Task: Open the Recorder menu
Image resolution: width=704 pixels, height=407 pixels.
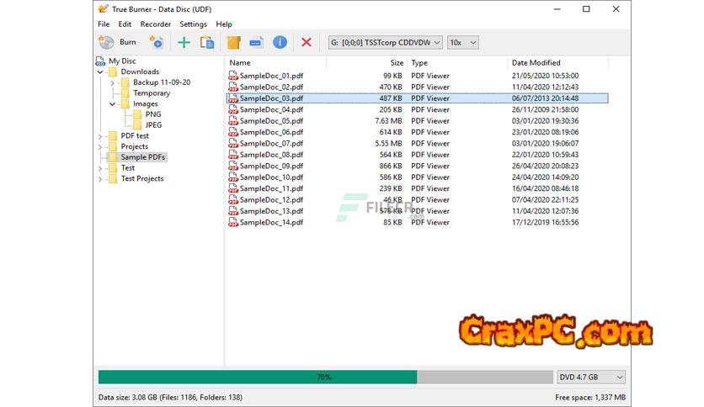Action: tap(155, 24)
